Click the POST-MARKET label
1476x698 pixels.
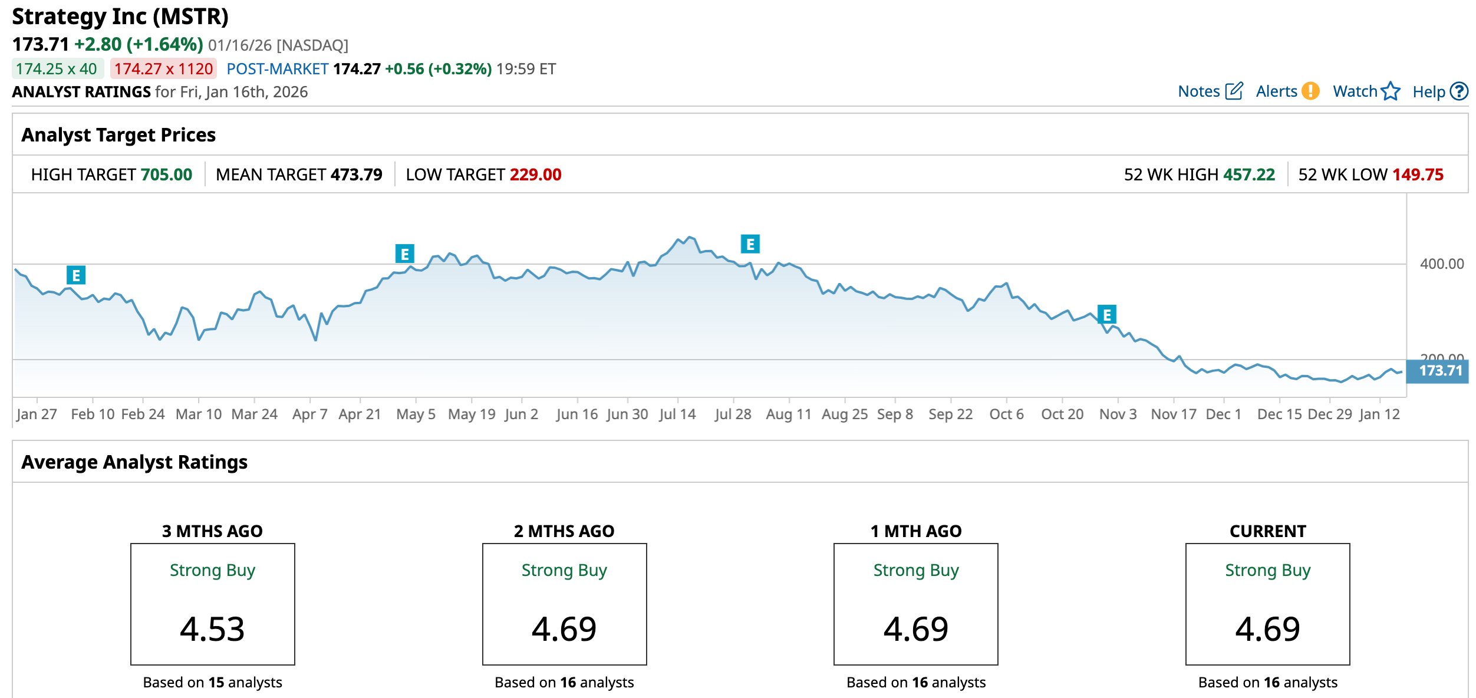click(x=277, y=69)
